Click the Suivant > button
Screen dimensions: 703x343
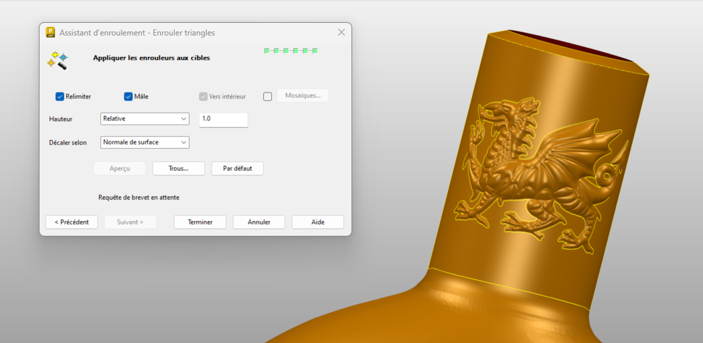pos(131,222)
